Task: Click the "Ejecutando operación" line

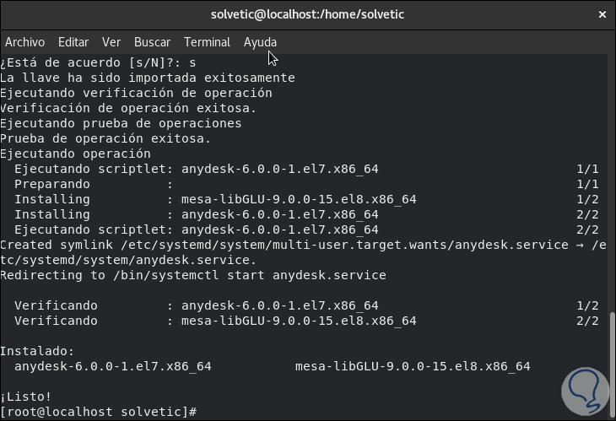Action: coord(75,154)
